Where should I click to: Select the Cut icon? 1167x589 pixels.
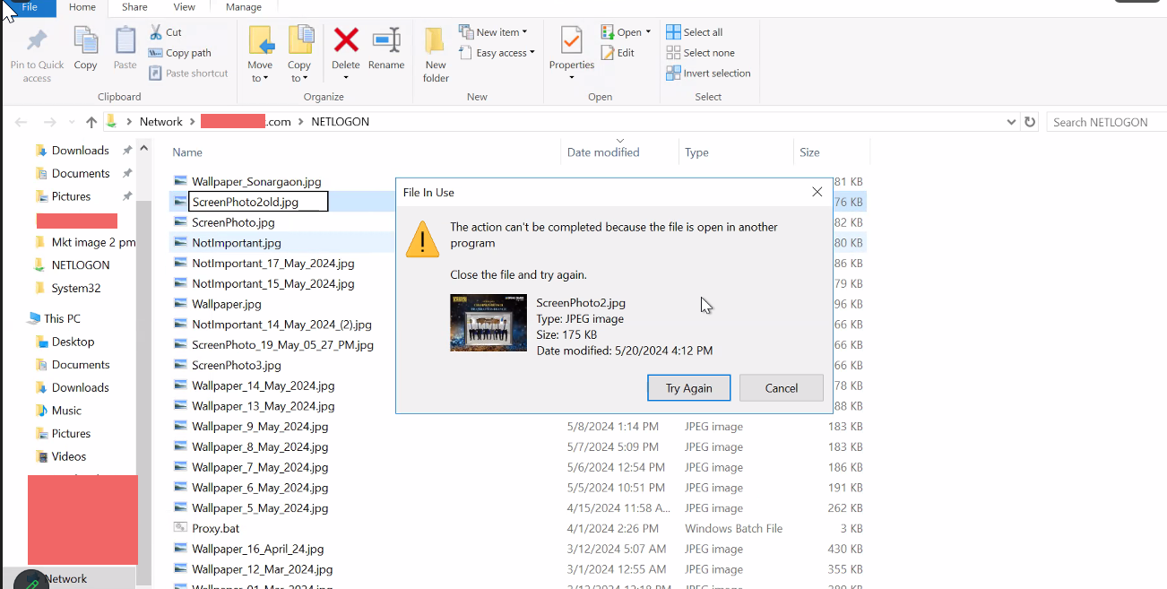tap(155, 31)
